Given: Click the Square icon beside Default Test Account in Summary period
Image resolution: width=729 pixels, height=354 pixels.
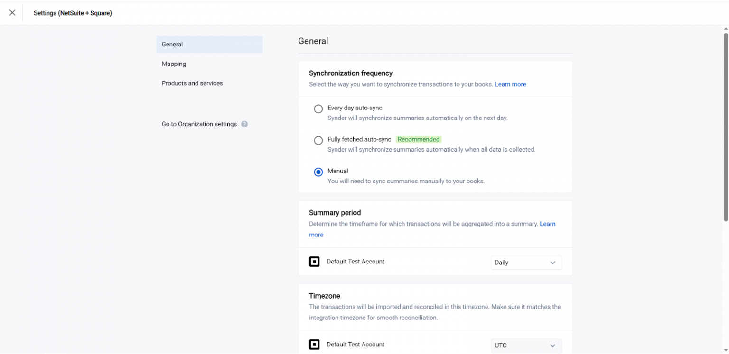Looking at the screenshot, I should point(314,261).
